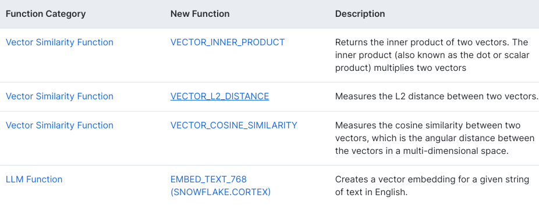Click the (SNOWFLAKE.CORTEX) link text
Screen dimensions: 539x212
coord(221,192)
